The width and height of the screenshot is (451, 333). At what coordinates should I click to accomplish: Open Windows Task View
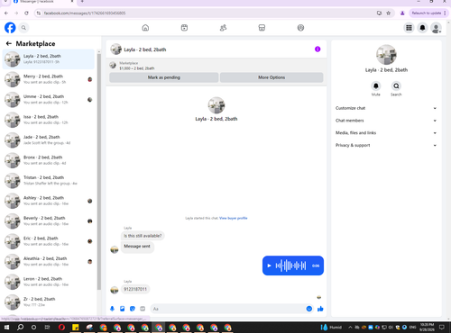coord(48,327)
